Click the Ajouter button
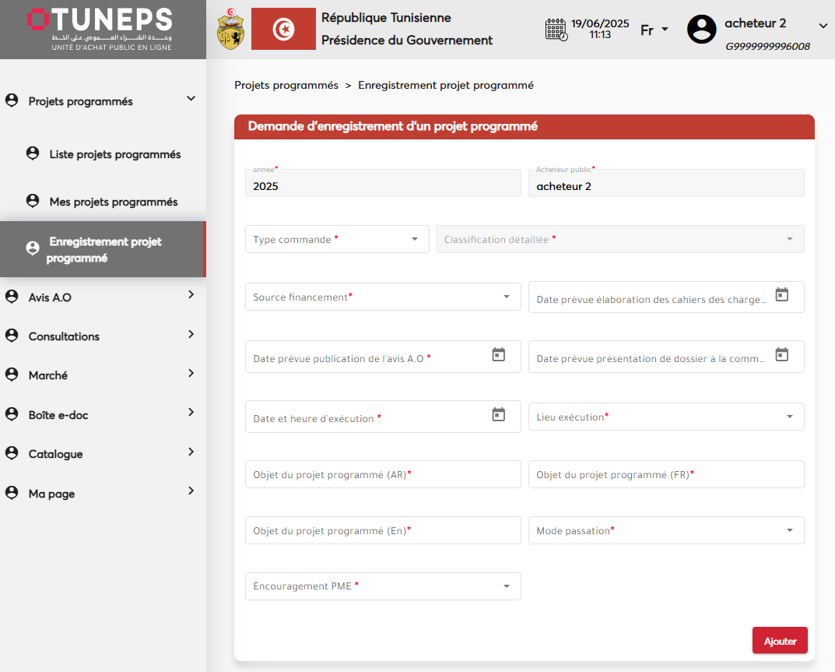 [779, 641]
